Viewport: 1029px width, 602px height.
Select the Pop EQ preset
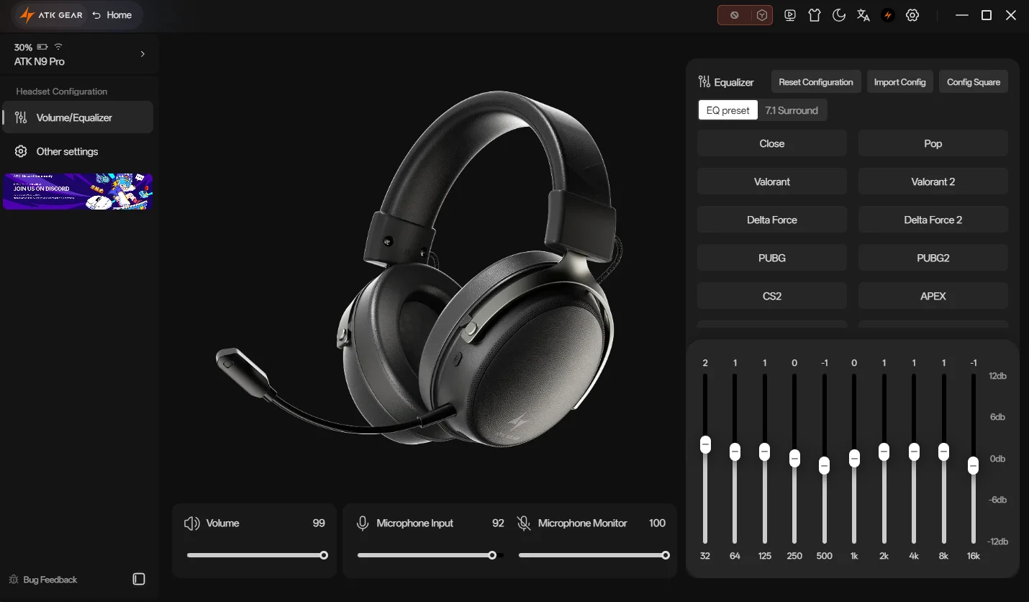933,143
